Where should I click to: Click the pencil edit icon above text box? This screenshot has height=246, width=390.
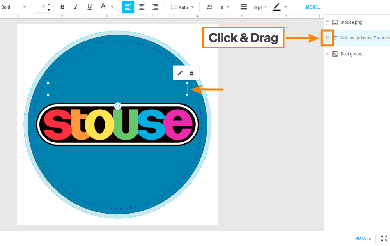(x=180, y=73)
